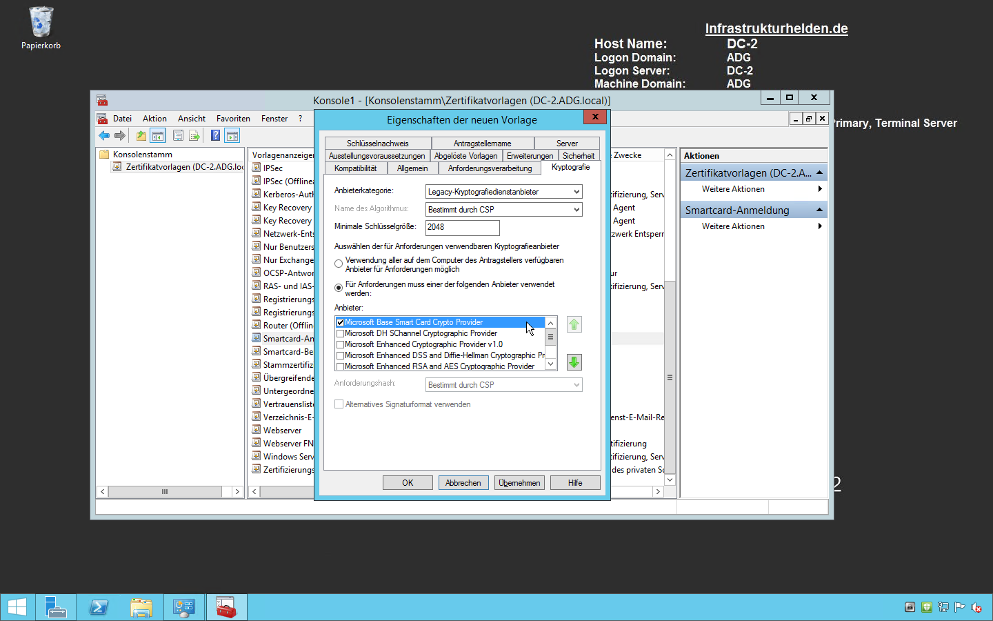Screen dimensions: 993x621
Task: Open Help via blue question mark icon
Action: point(216,136)
